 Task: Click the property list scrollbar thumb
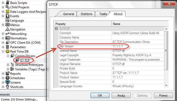(166, 51)
